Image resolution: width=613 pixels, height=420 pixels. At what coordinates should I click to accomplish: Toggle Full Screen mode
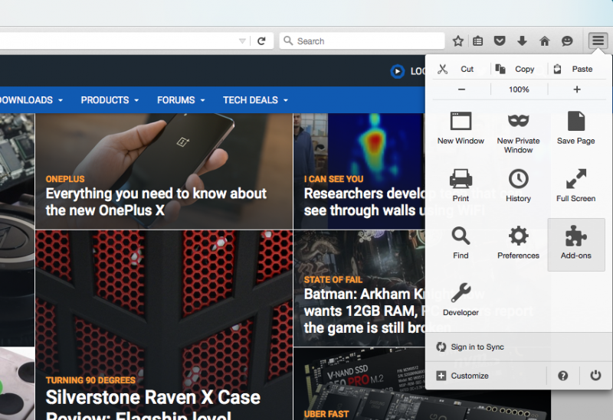tap(575, 180)
